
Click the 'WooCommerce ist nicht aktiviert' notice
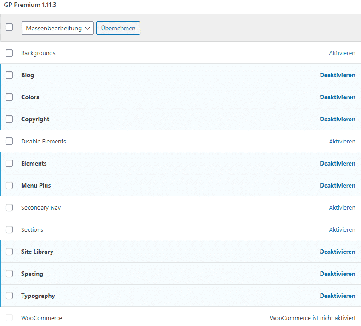pos(313,318)
